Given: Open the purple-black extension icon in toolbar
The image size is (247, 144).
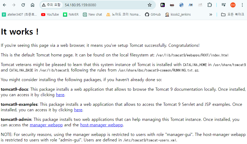Looking at the screenshot, I should tap(163, 5).
